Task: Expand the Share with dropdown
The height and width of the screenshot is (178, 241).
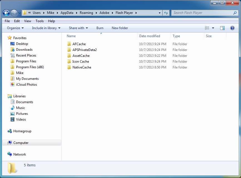Action: tap(78, 28)
